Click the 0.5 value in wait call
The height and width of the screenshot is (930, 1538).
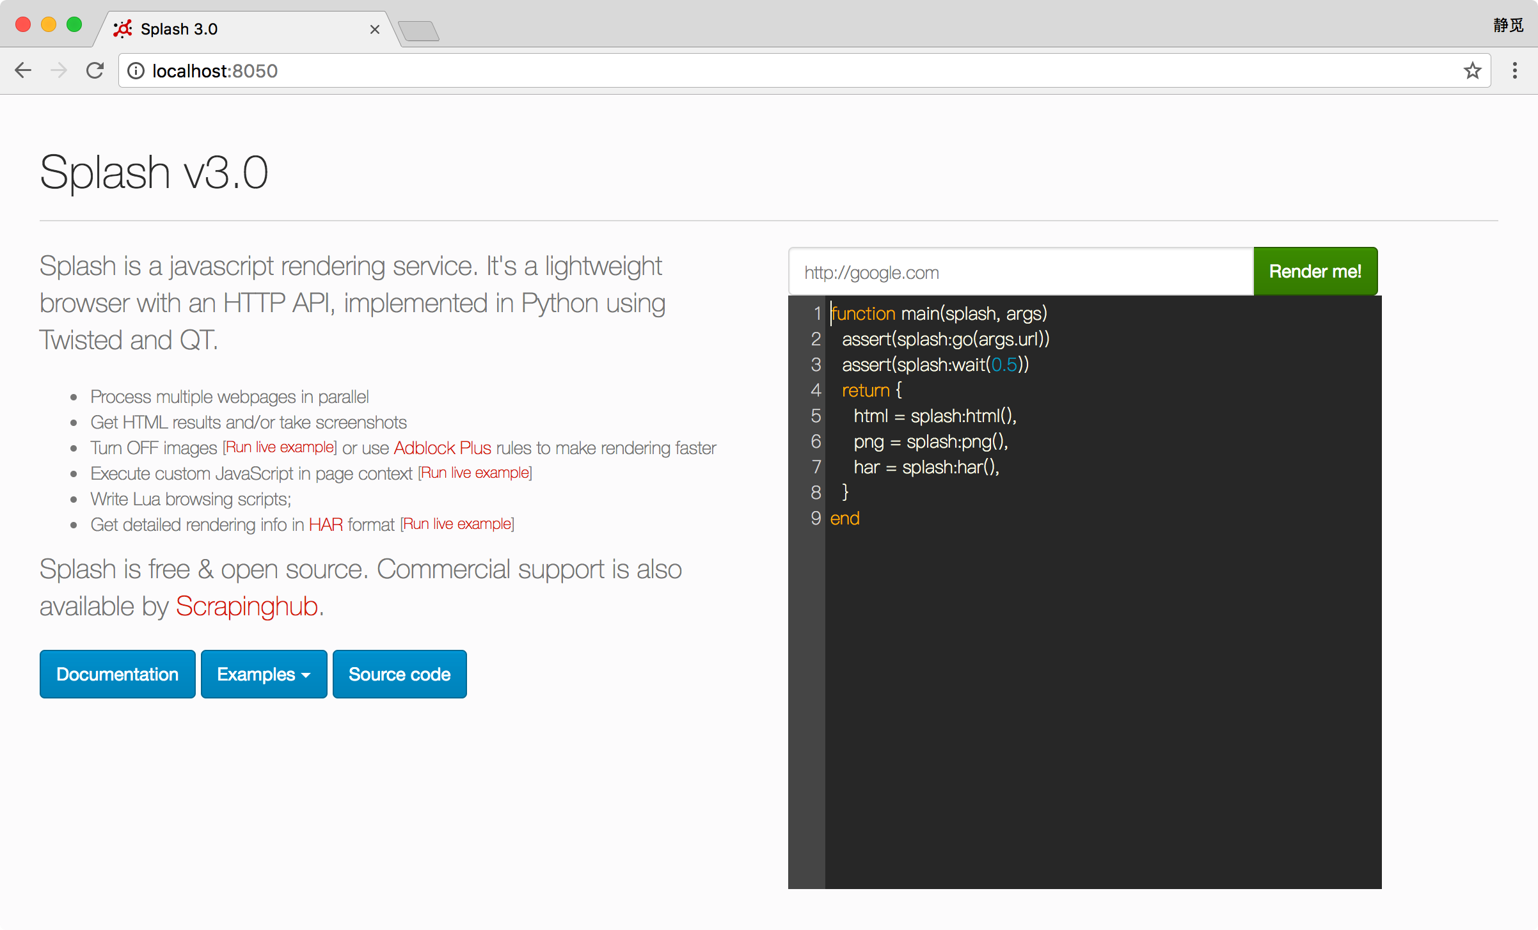1004,365
